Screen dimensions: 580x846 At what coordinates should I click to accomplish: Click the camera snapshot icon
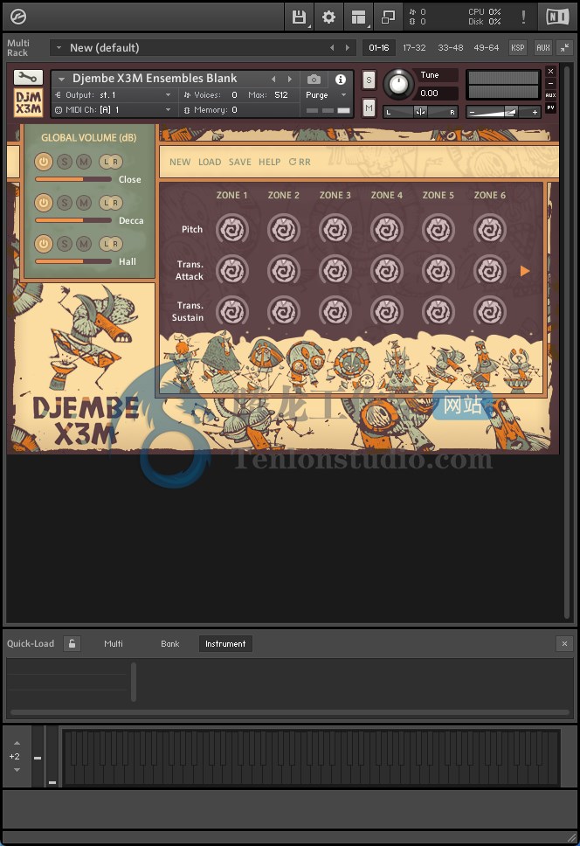314,80
